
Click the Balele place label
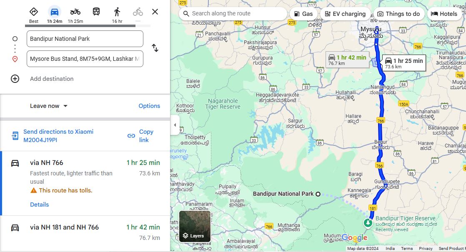pyautogui.click(x=193, y=81)
